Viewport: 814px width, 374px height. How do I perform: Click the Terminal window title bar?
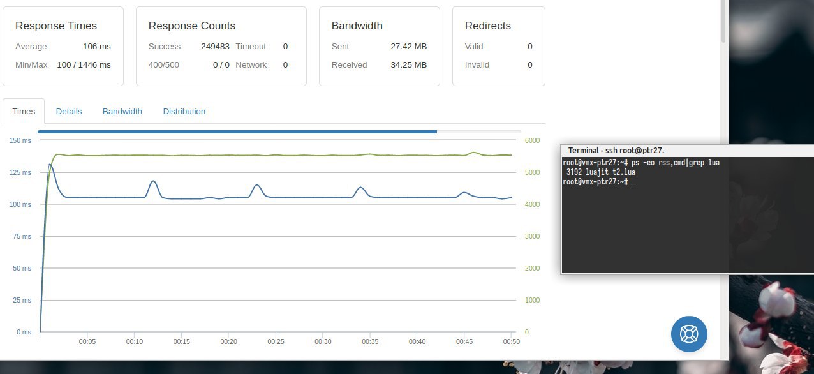pyautogui.click(x=687, y=150)
